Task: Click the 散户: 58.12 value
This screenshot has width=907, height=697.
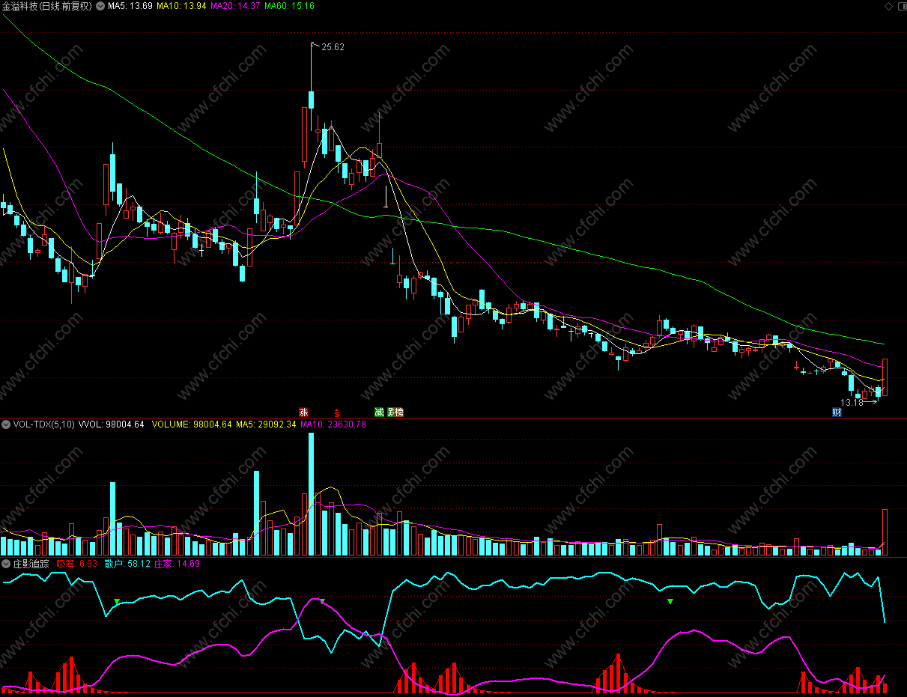Action: [127, 564]
